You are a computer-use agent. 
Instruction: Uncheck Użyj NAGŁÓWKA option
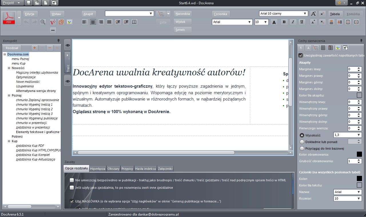[x=72, y=201]
